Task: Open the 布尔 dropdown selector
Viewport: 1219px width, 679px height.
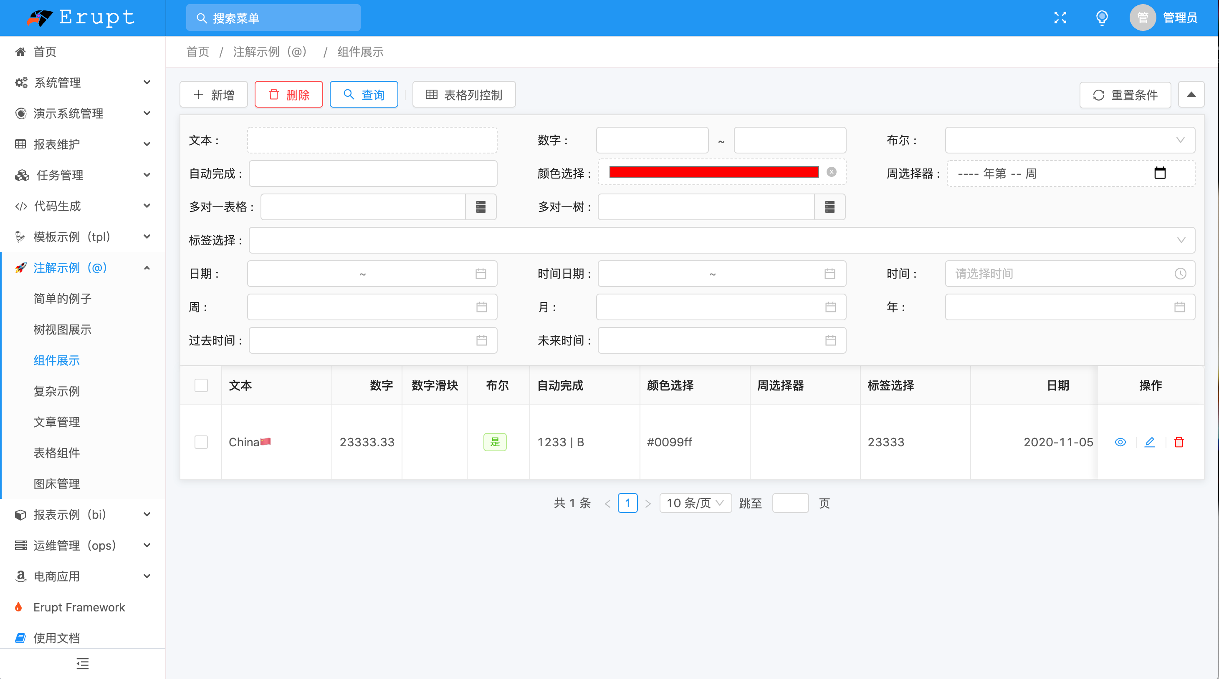Action: coord(1070,140)
